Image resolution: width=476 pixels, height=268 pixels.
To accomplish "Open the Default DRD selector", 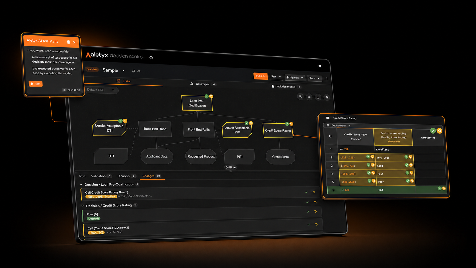I will coord(101,90).
